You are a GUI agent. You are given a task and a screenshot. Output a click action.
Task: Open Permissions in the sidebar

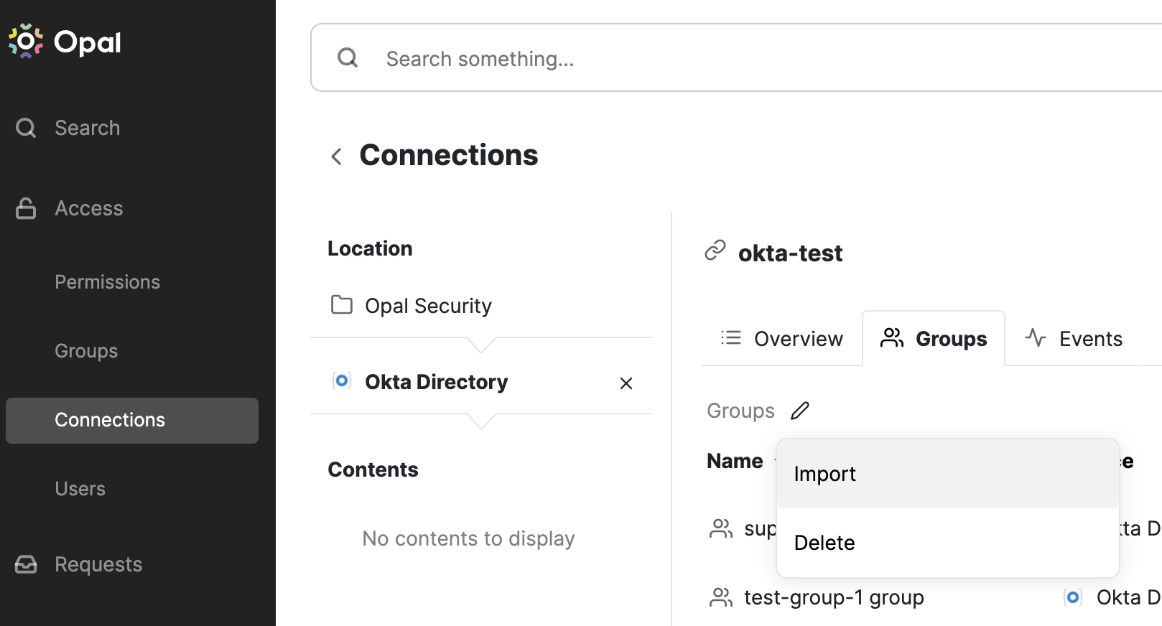pyautogui.click(x=108, y=282)
